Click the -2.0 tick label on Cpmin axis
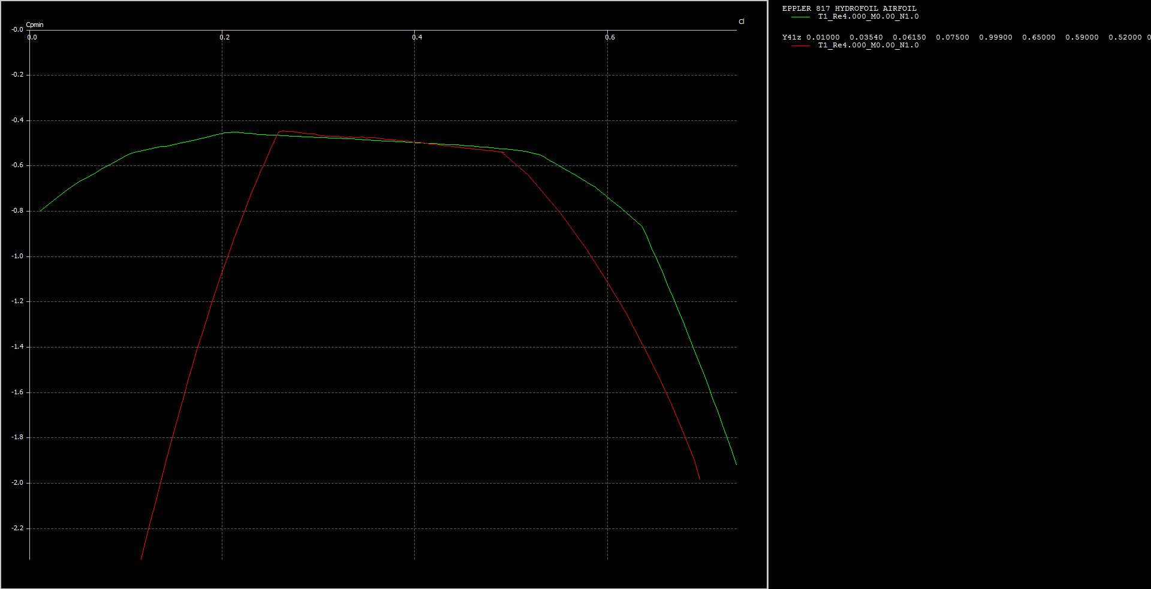 [16, 482]
